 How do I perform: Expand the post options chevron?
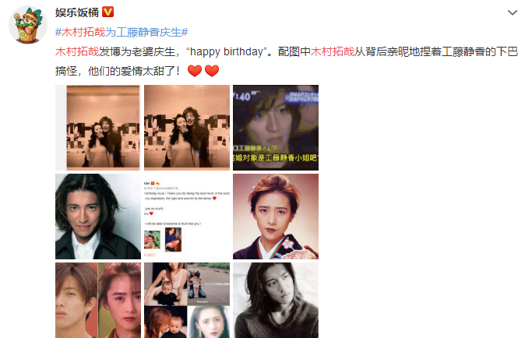pos(513,12)
